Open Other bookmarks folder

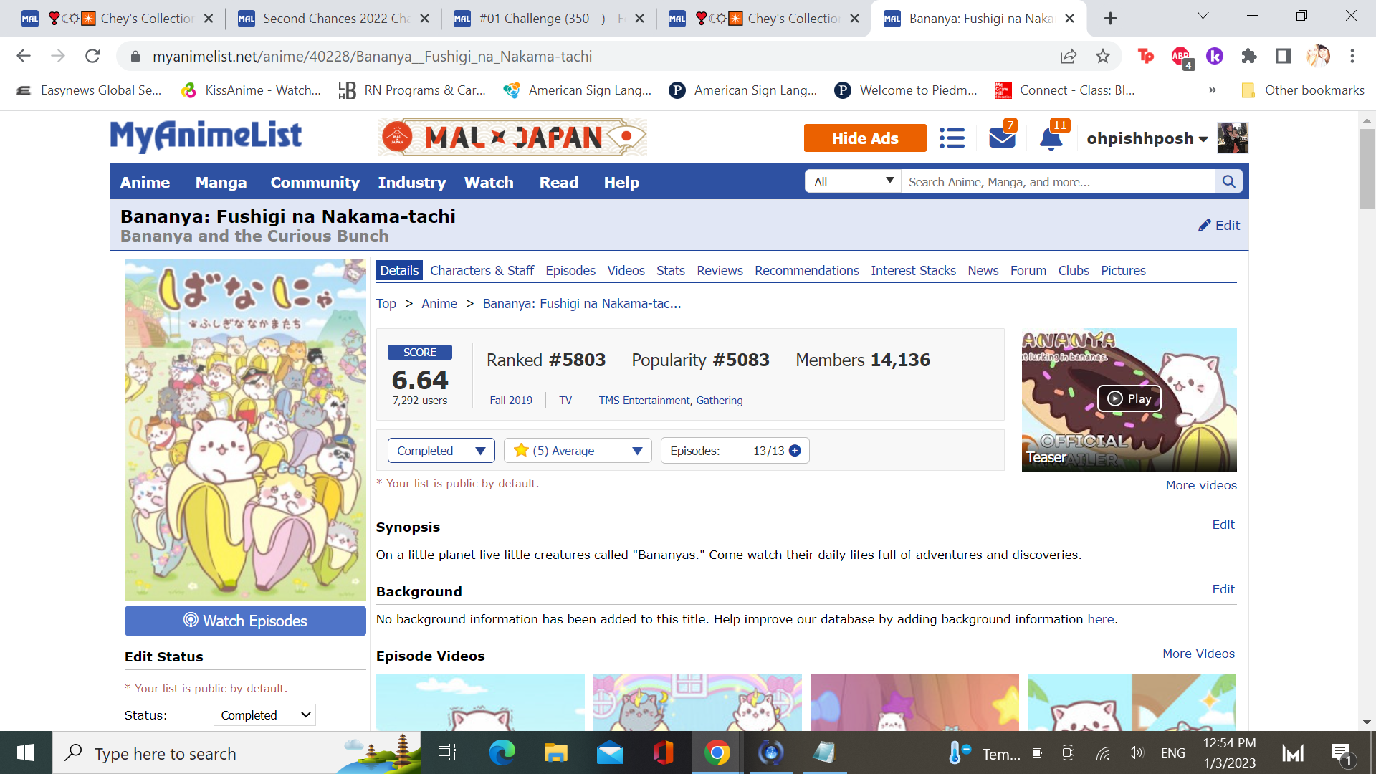pos(1302,90)
